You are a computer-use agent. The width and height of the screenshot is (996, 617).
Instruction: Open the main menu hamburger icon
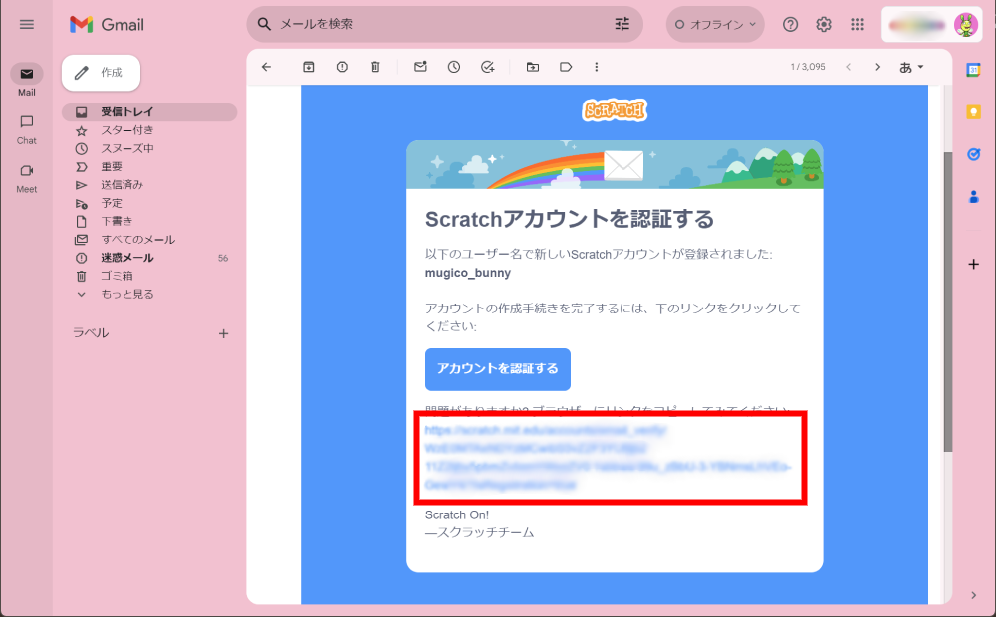[27, 24]
